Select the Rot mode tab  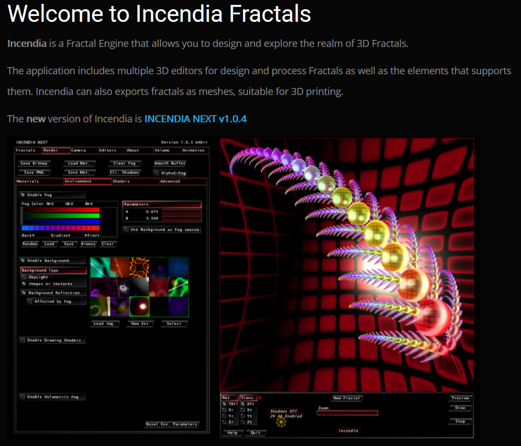pos(229,397)
